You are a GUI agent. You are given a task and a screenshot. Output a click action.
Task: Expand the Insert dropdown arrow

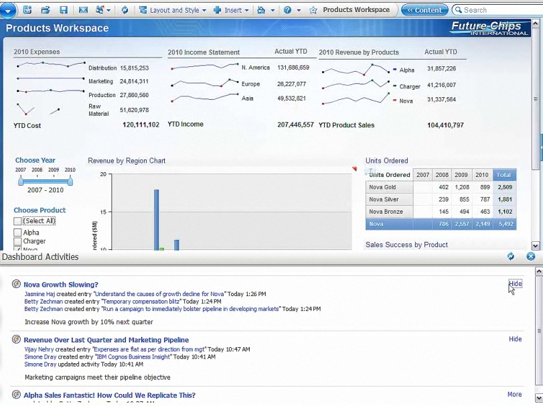[x=246, y=11]
